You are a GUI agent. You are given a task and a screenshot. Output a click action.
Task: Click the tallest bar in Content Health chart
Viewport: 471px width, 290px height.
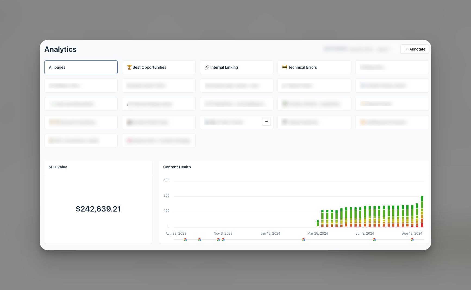point(422,212)
